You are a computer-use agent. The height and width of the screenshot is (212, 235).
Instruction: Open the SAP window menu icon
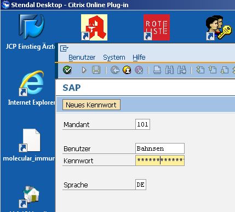tap(64, 49)
